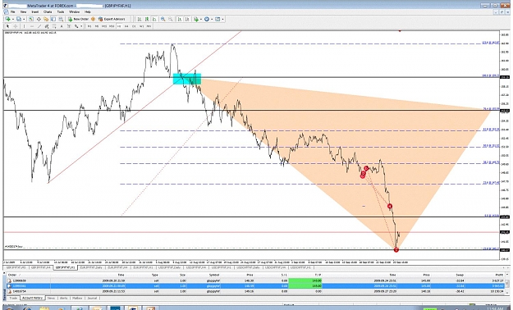Switch to the Trade terminal tab

tap(13, 299)
